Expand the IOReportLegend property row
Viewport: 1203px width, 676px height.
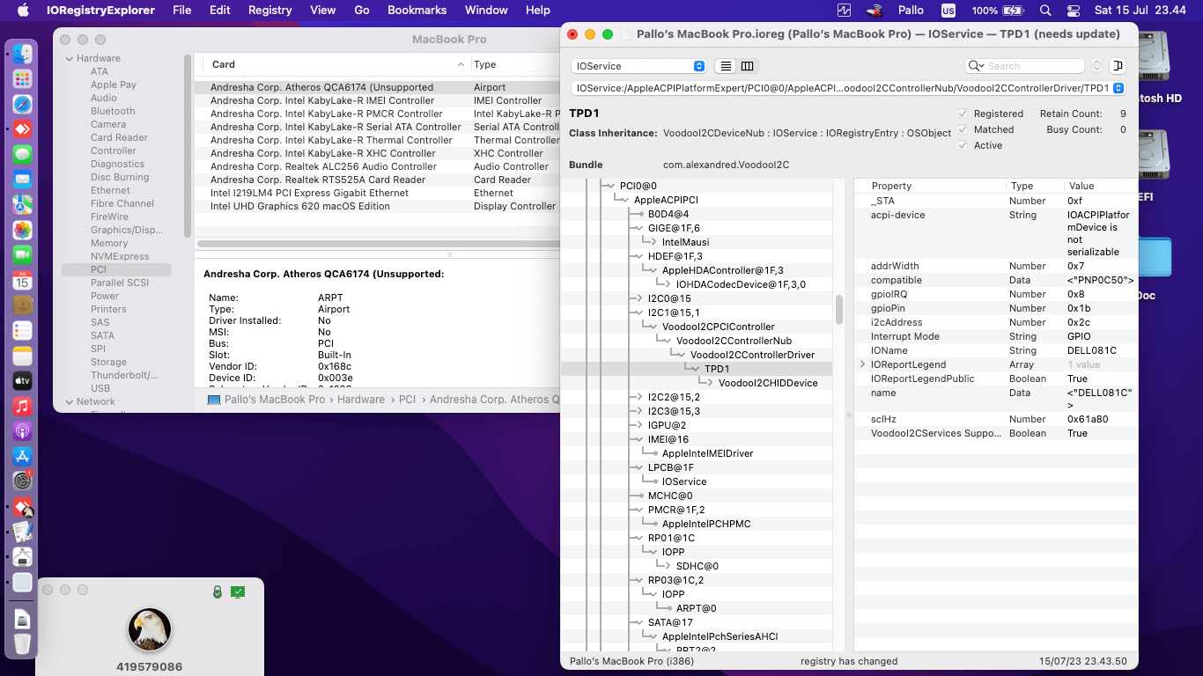(863, 364)
